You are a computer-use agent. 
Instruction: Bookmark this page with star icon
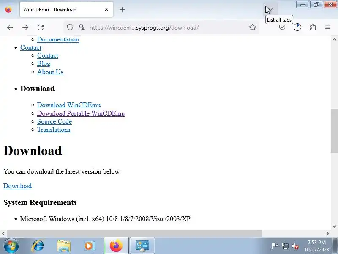coord(252,28)
